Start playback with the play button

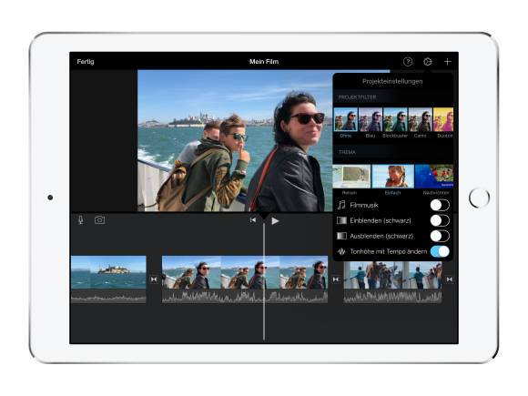[275, 221]
